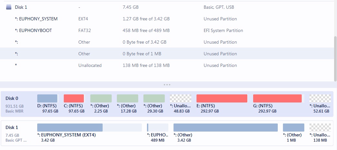Select the 17.28 GB Other partition block
The height and width of the screenshot is (150, 337).
point(128,99)
